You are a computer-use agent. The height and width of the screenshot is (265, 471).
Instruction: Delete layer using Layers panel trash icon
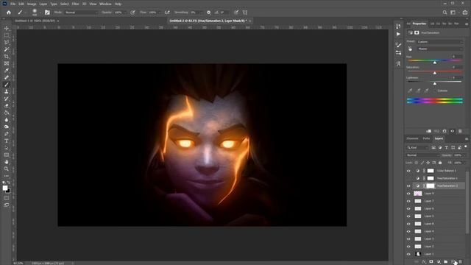tap(460, 262)
